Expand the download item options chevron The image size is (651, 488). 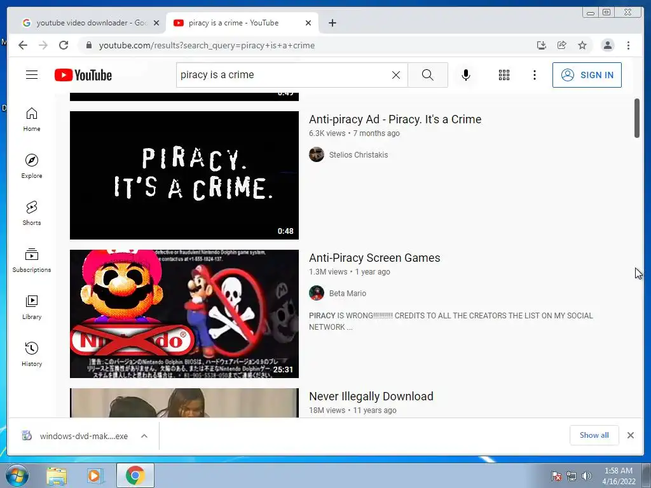pos(144,436)
